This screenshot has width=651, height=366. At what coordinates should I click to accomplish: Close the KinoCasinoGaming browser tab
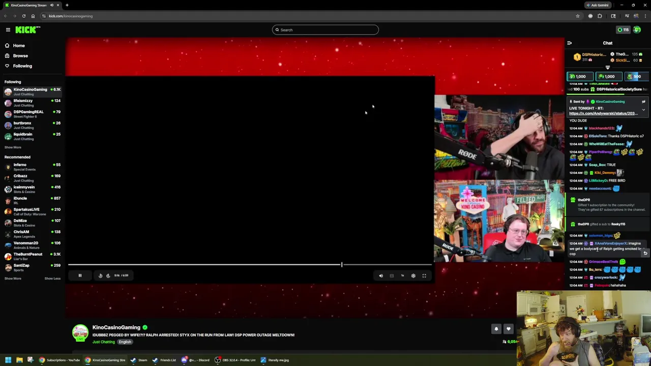(x=58, y=5)
